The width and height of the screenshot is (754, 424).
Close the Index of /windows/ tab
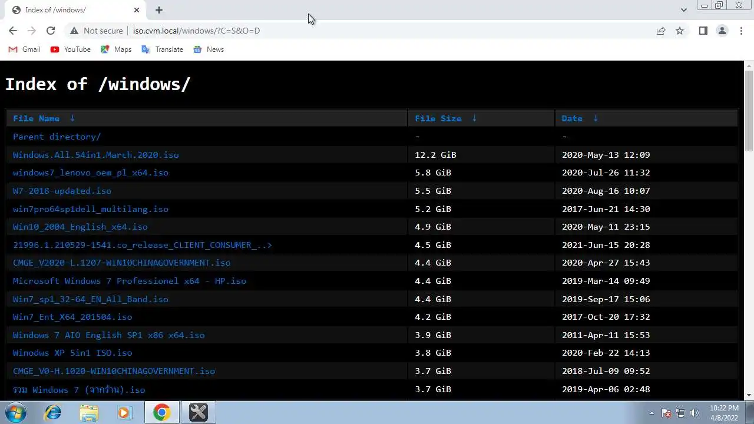point(137,10)
